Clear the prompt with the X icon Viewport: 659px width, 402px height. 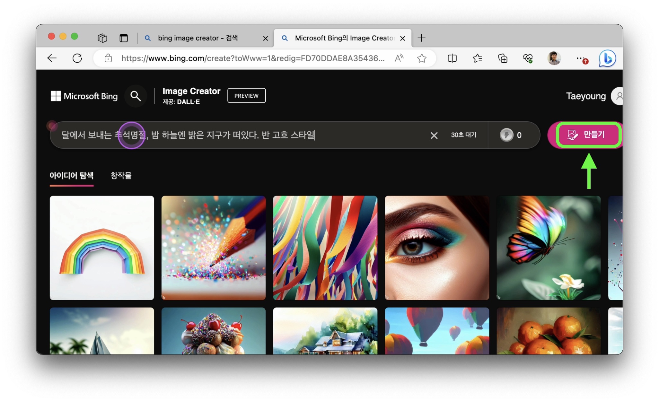[x=434, y=135]
